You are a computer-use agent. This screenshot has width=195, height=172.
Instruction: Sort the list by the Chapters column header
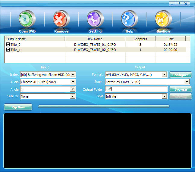point(140,39)
